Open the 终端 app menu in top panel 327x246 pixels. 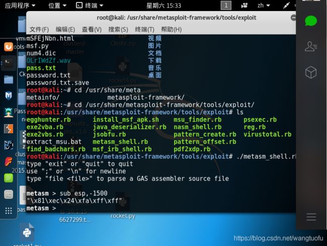(x=90, y=6)
